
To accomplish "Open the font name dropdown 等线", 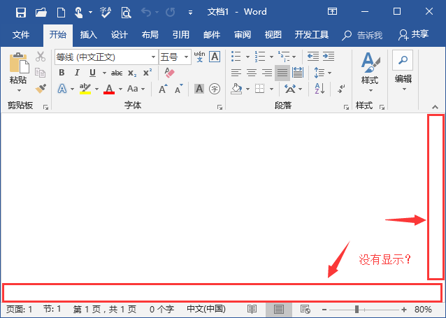I will click(153, 57).
